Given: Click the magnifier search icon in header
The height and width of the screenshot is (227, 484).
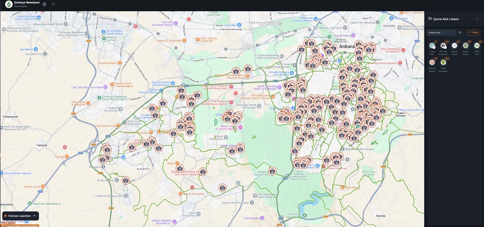Looking at the screenshot, I should 54,4.
